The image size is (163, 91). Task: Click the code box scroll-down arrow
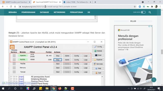click(x=95, y=18)
